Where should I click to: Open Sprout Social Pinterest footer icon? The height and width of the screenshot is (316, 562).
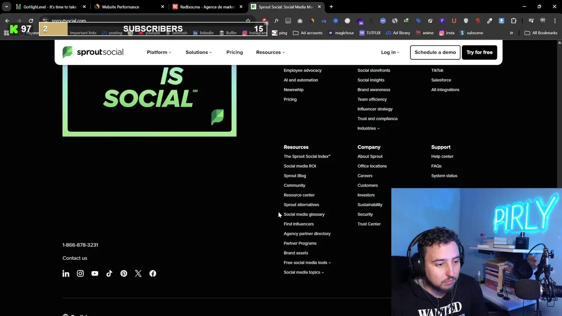(124, 273)
